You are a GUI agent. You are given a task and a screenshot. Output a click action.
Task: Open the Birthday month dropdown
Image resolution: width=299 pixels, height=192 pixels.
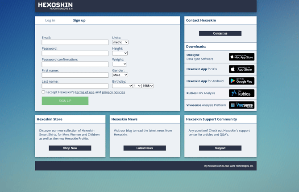pyautogui.click(x=122, y=86)
